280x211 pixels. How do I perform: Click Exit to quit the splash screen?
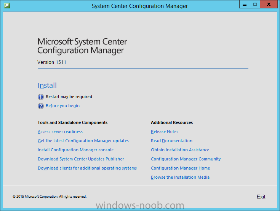[x=261, y=197]
